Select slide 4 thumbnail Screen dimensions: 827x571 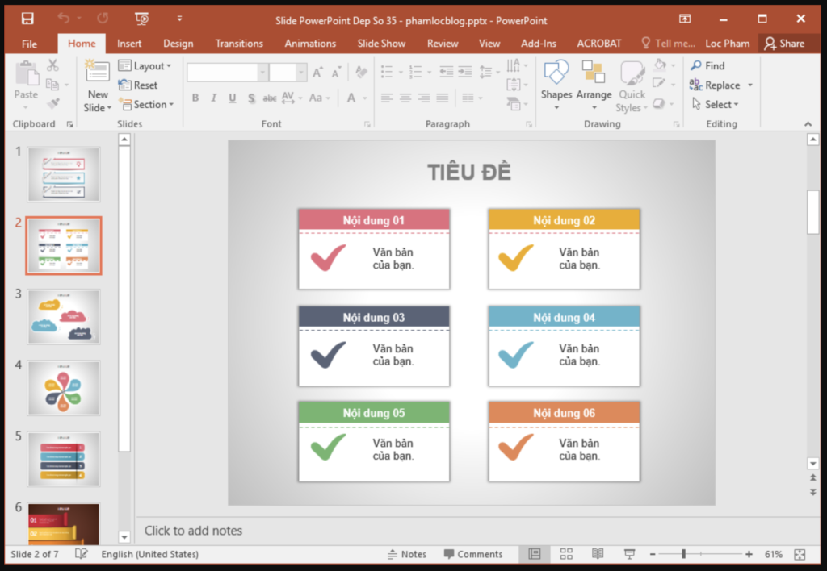[x=64, y=388]
